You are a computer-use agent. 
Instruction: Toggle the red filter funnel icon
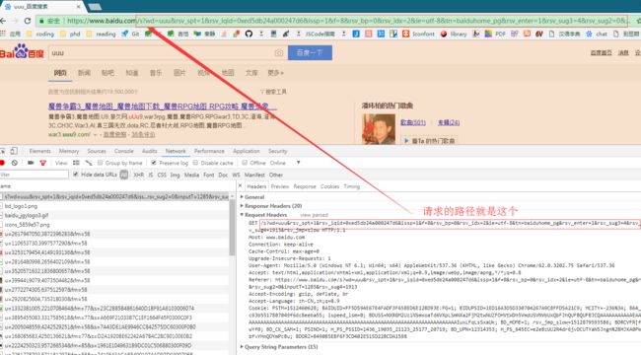(x=43, y=163)
